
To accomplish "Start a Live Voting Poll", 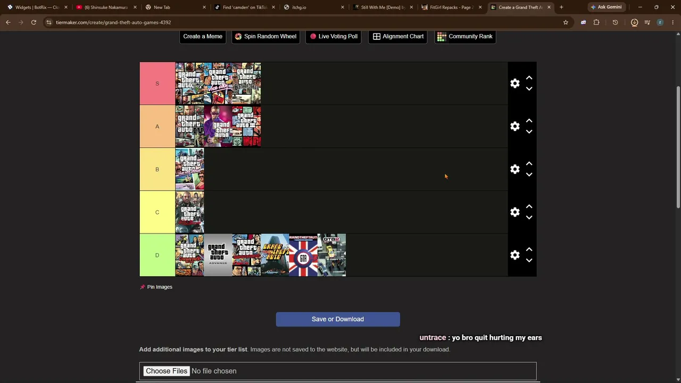I will (x=334, y=36).
